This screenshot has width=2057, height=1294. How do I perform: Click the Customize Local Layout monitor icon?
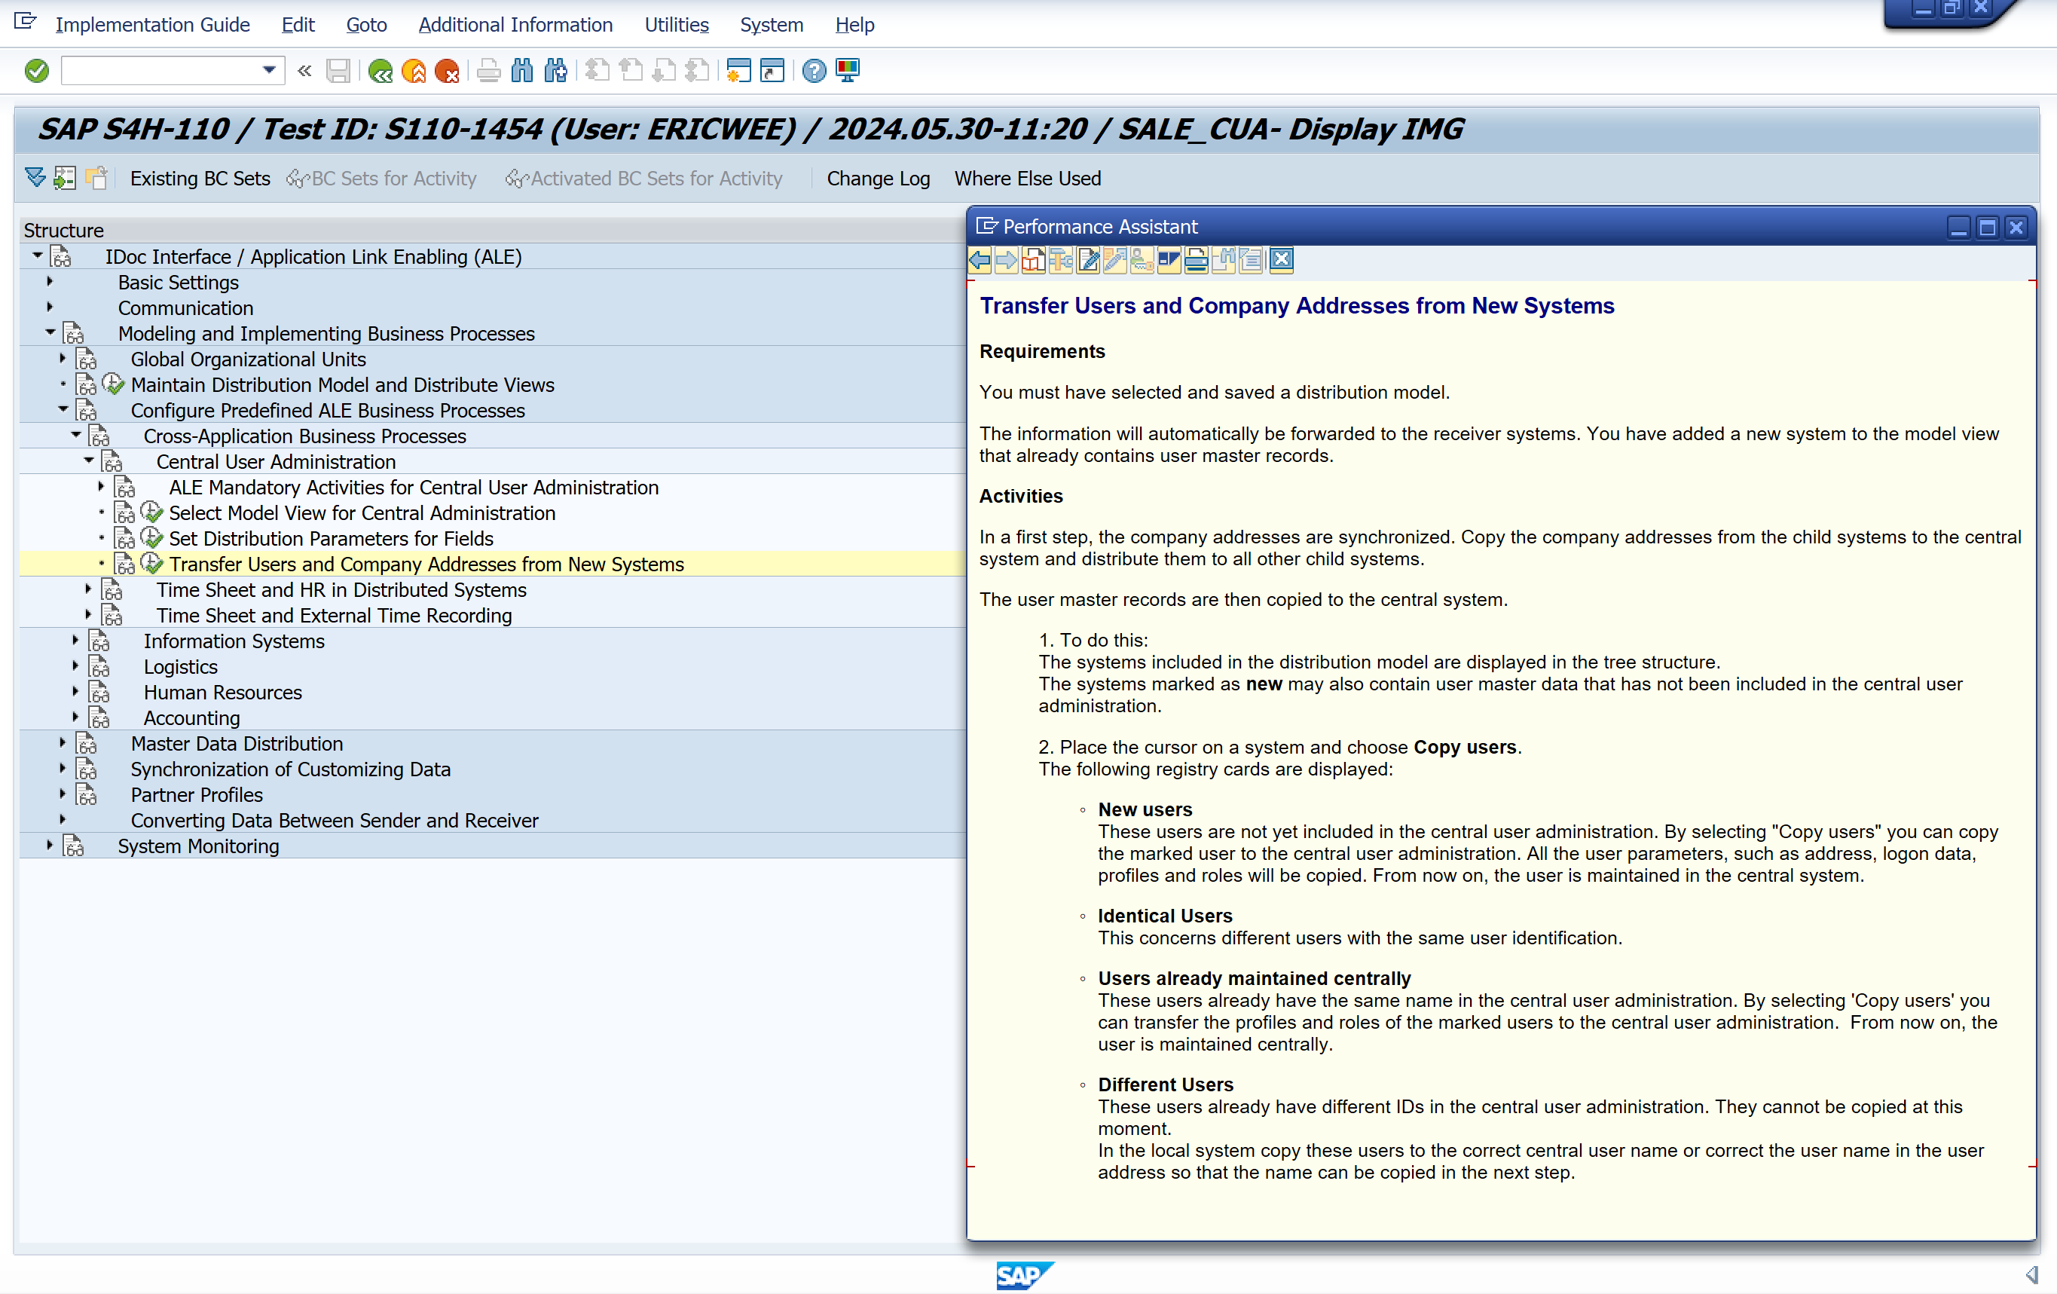click(848, 70)
